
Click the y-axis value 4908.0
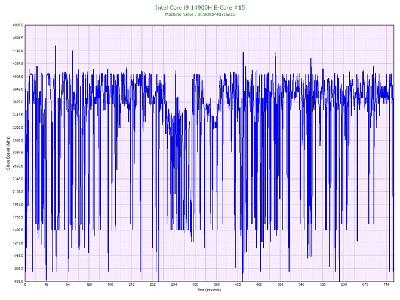(x=18, y=25)
